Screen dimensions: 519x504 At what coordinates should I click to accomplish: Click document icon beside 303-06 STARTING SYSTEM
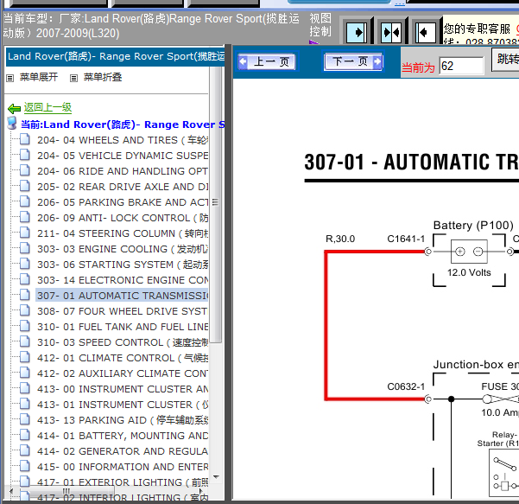25,264
